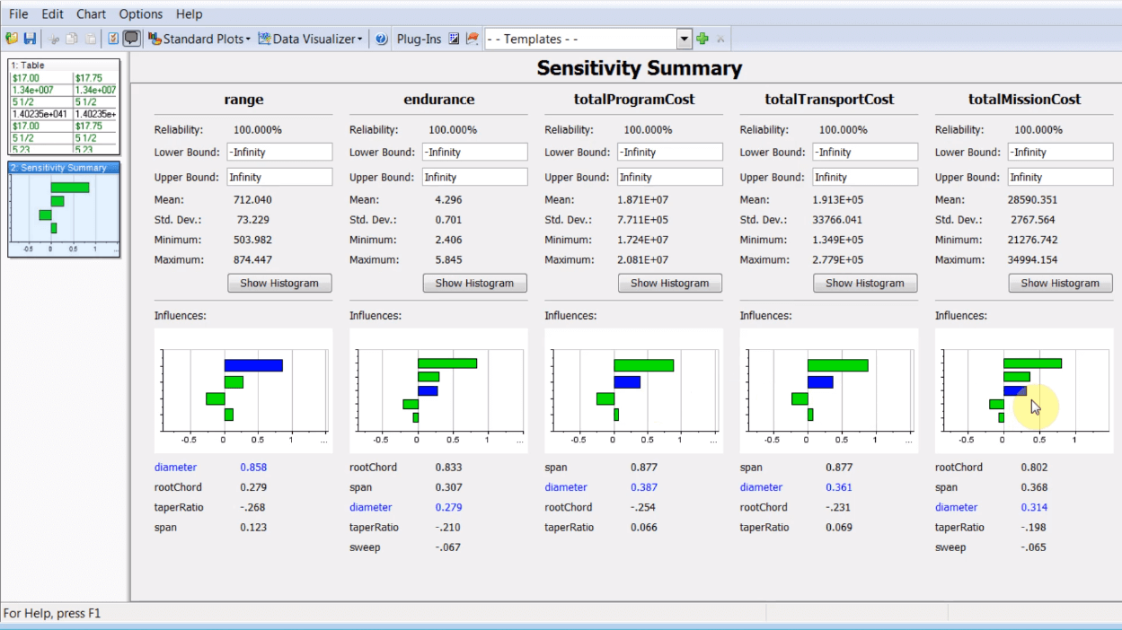Select 'taperRatio' label under range influences

[x=178, y=507]
